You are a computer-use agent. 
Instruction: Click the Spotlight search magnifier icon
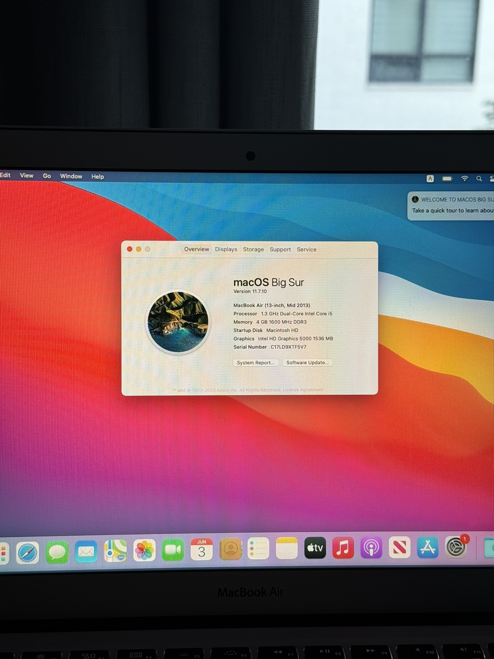tap(479, 179)
